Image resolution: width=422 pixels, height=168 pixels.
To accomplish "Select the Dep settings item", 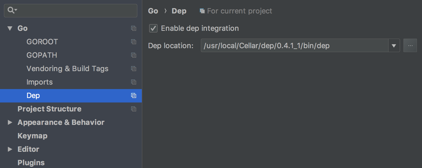I will coord(33,95).
